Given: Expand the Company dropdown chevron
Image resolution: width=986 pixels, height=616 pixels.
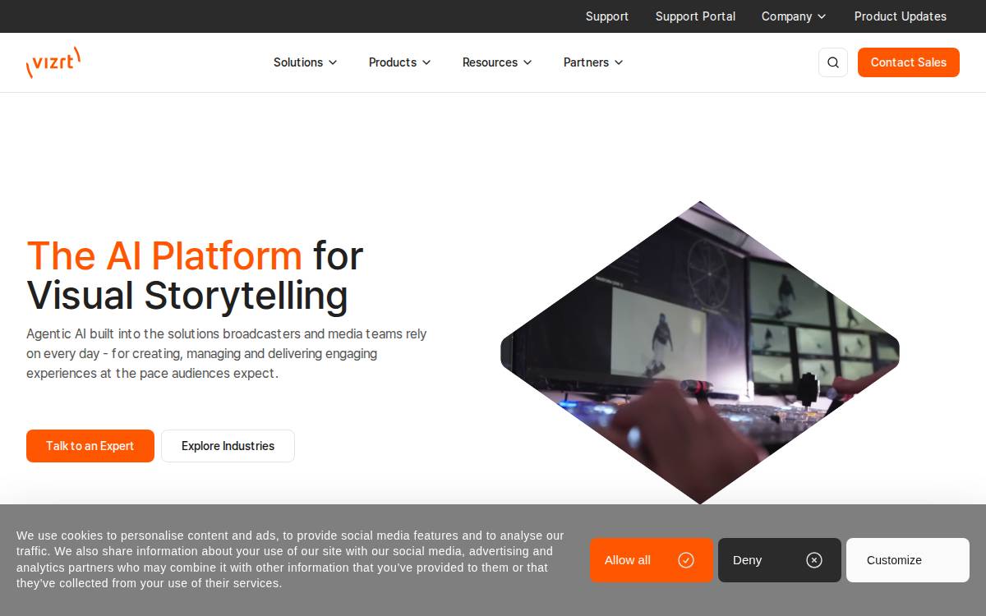Looking at the screenshot, I should pyautogui.click(x=822, y=16).
